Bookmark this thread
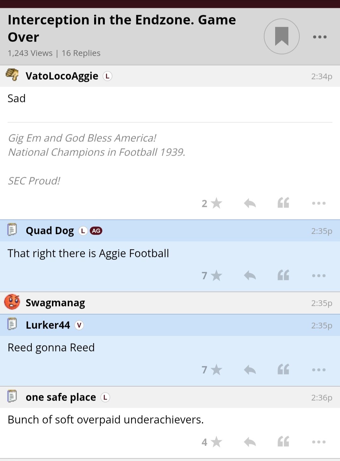Image resolution: width=340 pixels, height=461 pixels. [281, 36]
